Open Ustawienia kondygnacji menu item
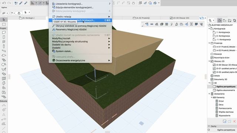The height and width of the screenshot is (133, 237). (80, 4)
